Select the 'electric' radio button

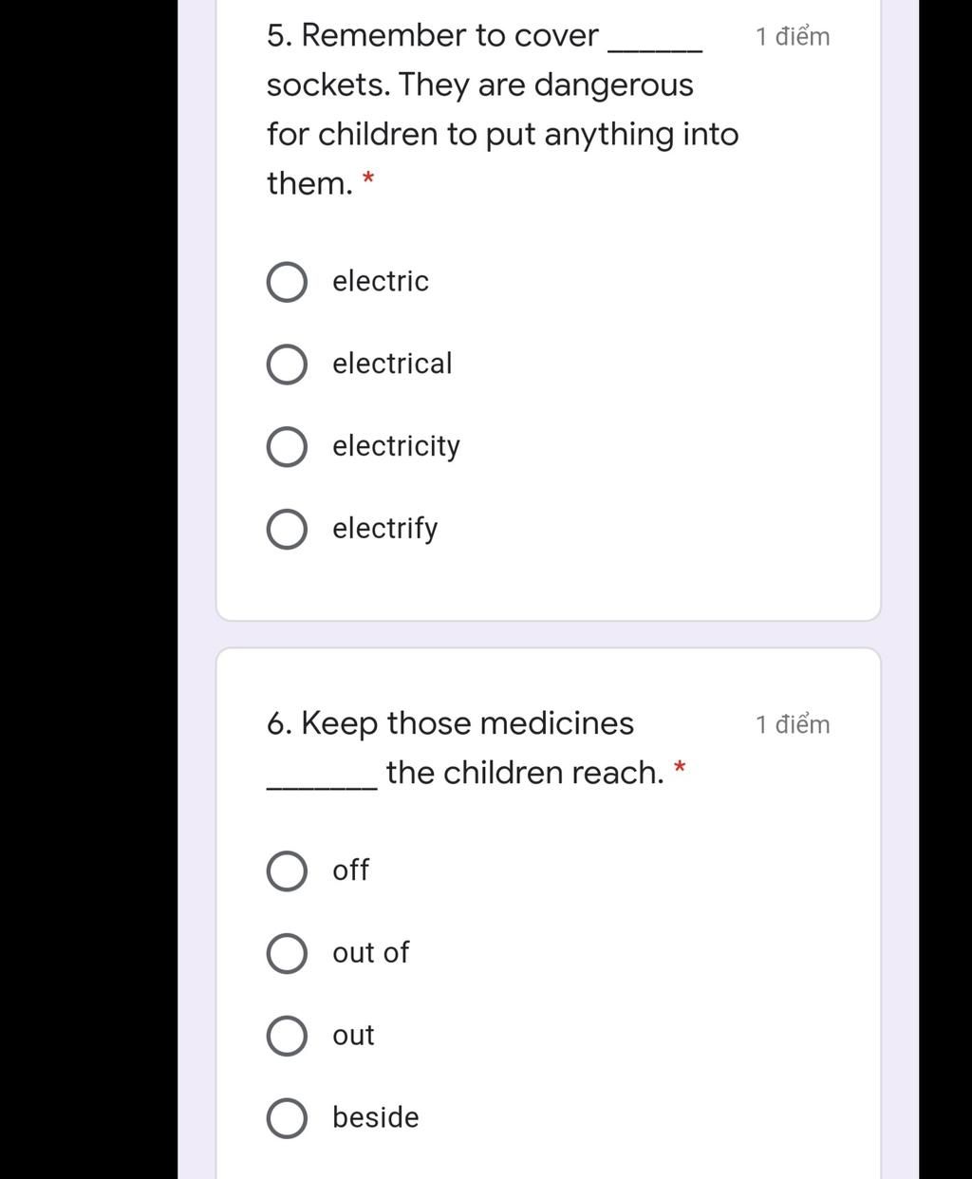click(x=287, y=282)
